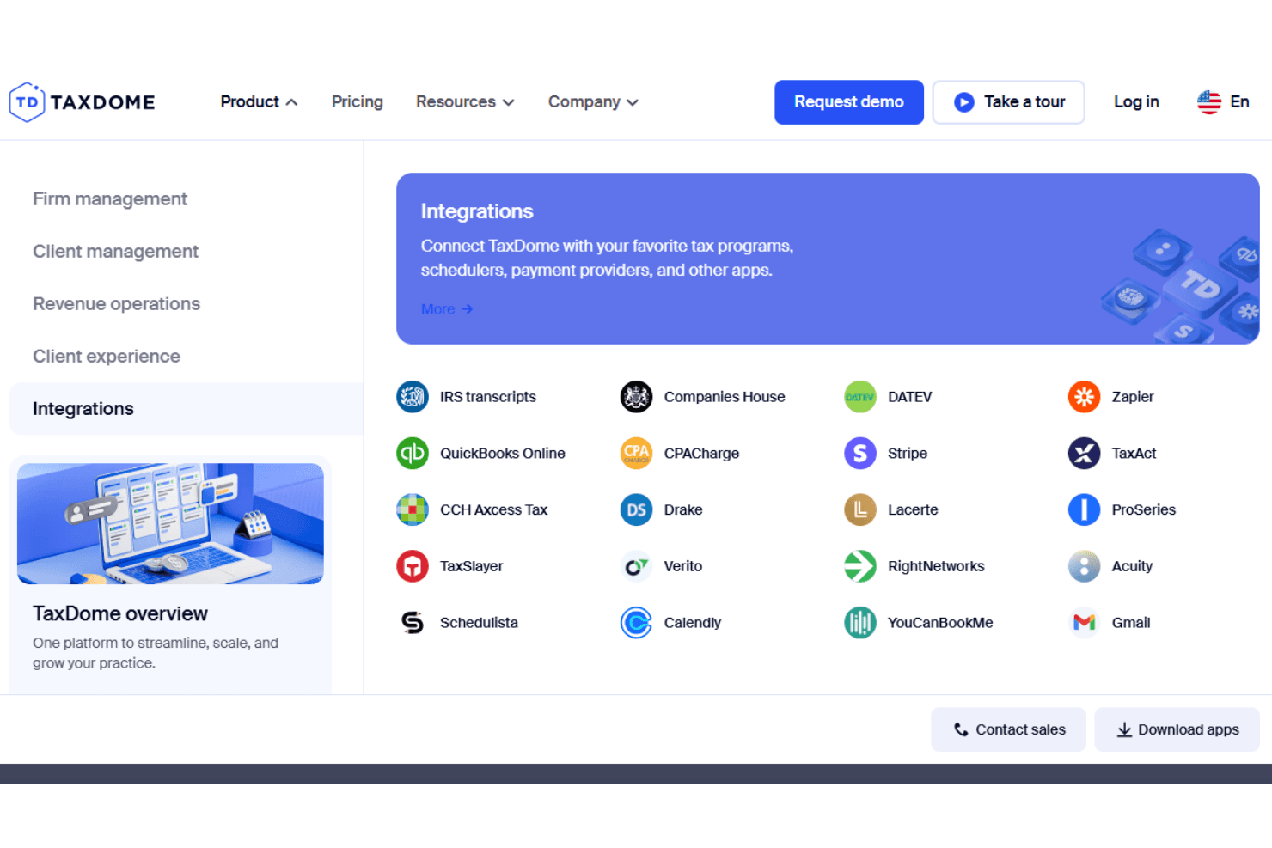The image size is (1272, 848).
Task: Expand the Company dropdown menu
Action: (x=593, y=102)
